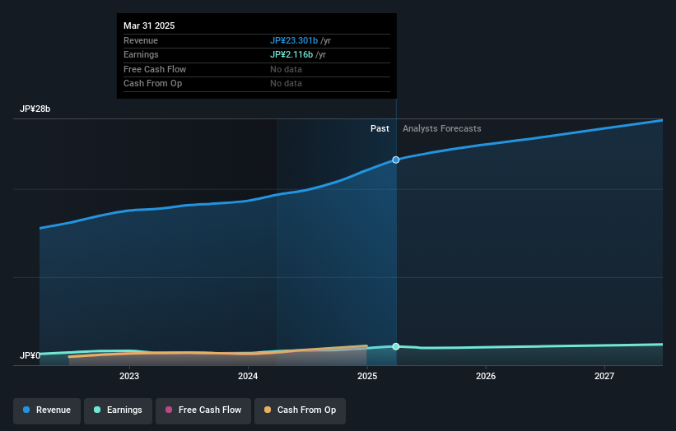This screenshot has width=676, height=431.
Task: Click the teal Earnings legend dot
Action: (97, 410)
